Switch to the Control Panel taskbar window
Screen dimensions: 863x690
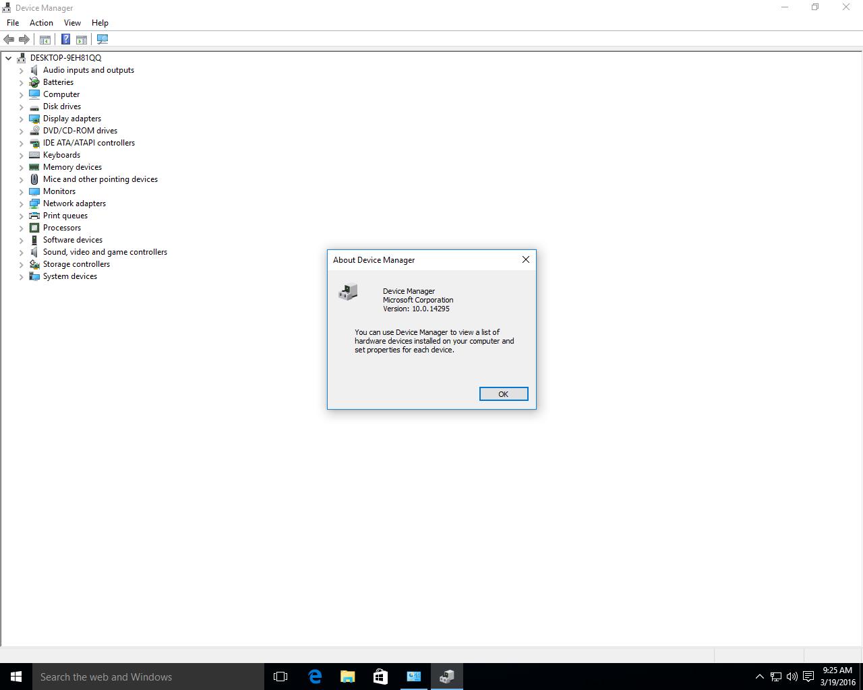(x=413, y=677)
